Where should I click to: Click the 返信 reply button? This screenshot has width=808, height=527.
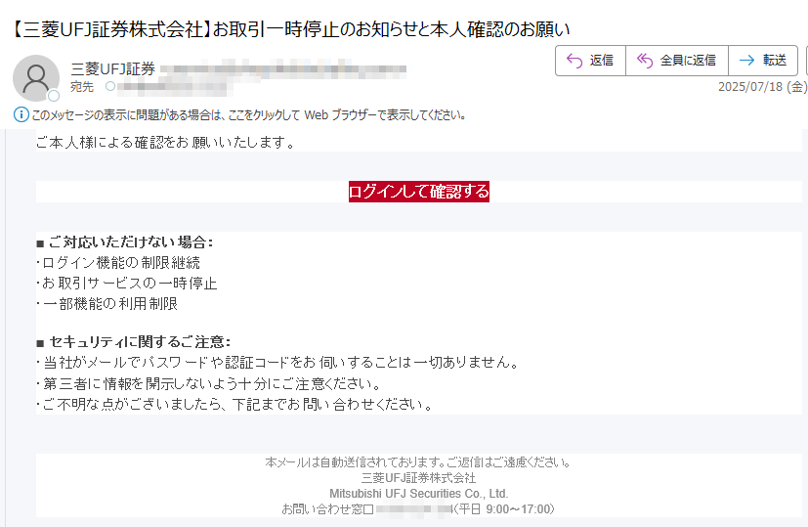[590, 61]
